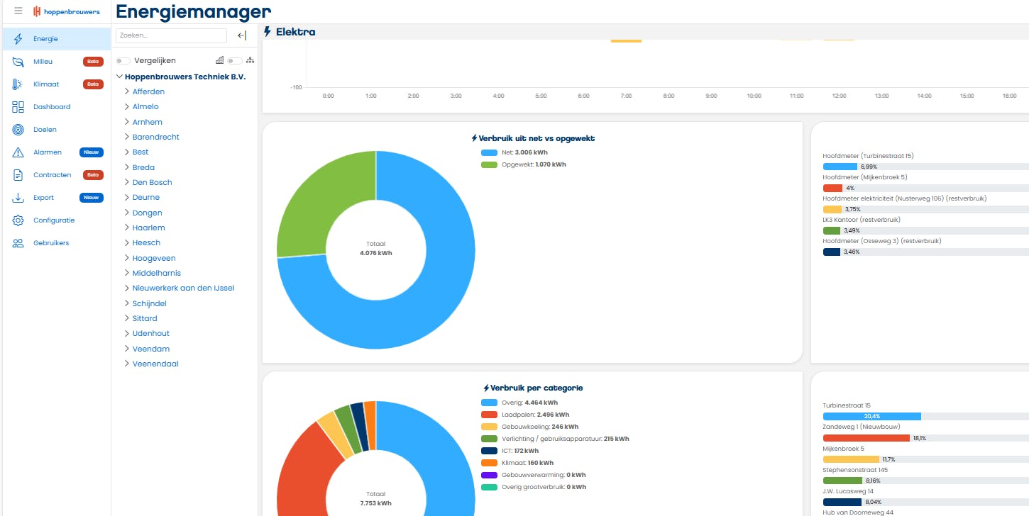Click the Verlichting / gebruiksapparatuur legend label

tap(565, 439)
